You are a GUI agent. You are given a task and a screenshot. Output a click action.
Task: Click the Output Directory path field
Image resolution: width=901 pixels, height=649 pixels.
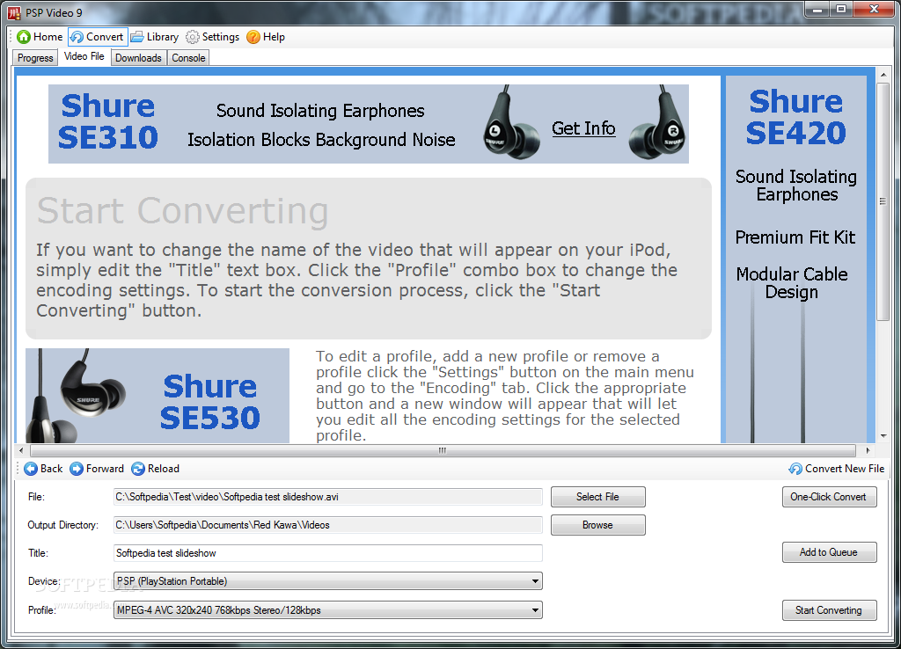327,525
